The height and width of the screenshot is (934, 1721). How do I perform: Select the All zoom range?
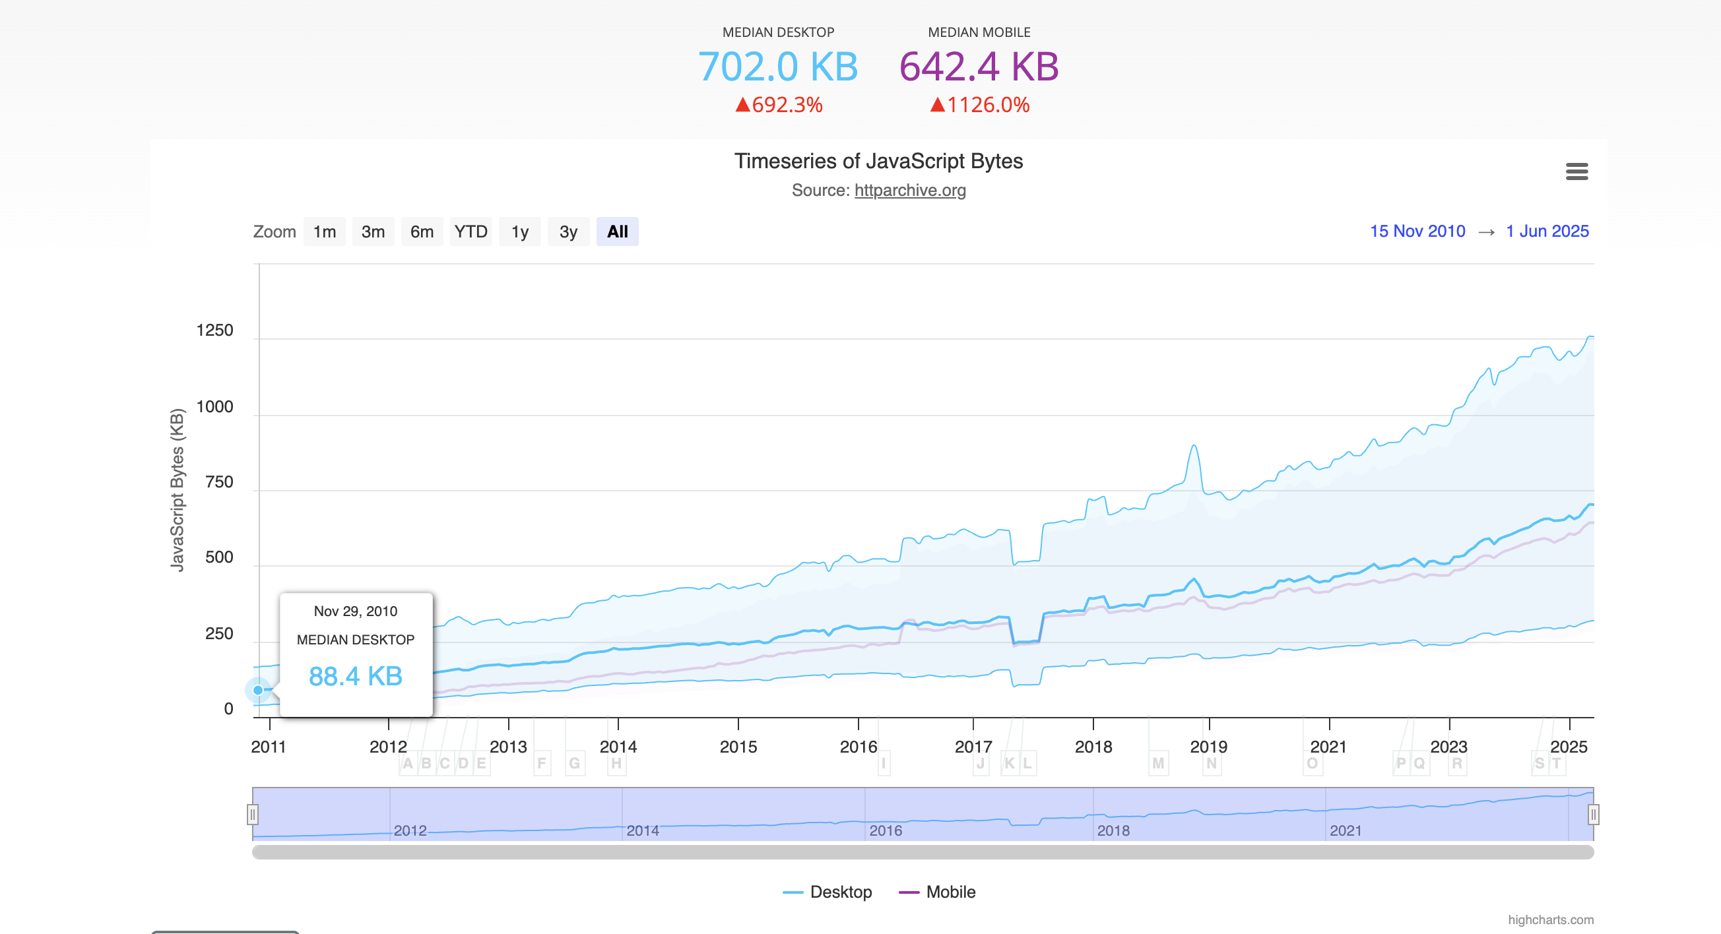tap(616, 232)
